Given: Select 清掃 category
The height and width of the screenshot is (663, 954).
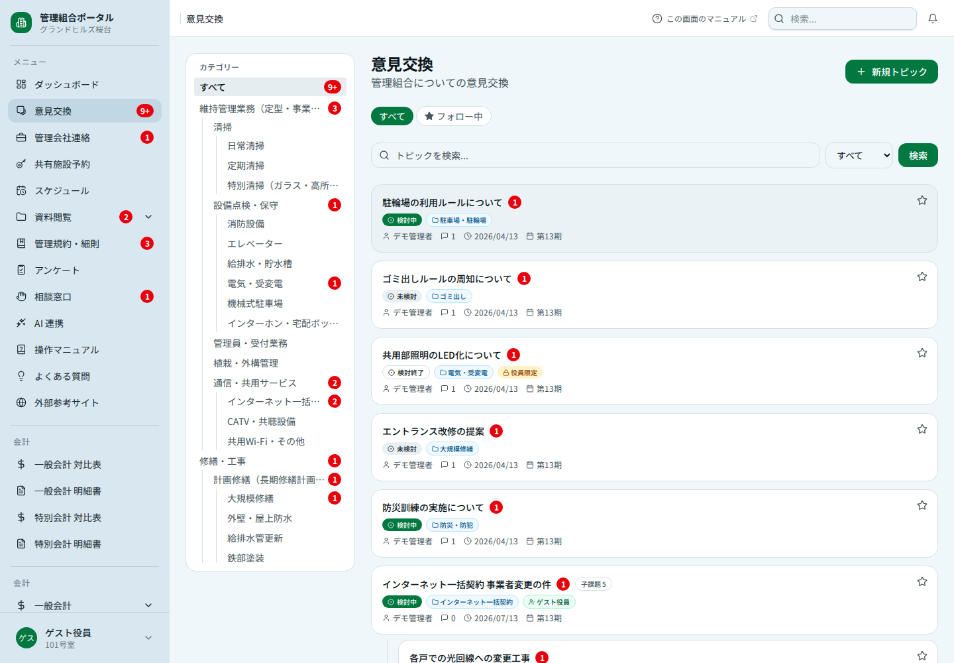Looking at the screenshot, I should 277,127.
